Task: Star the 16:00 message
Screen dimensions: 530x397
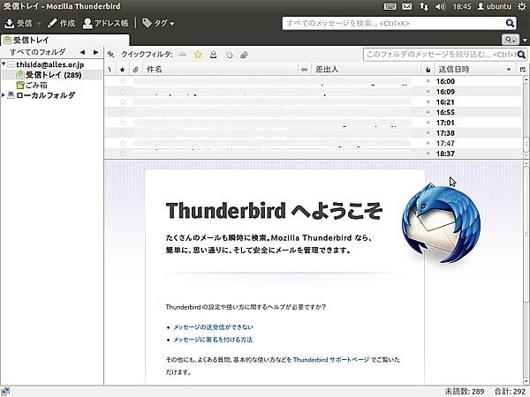Action: 123,81
